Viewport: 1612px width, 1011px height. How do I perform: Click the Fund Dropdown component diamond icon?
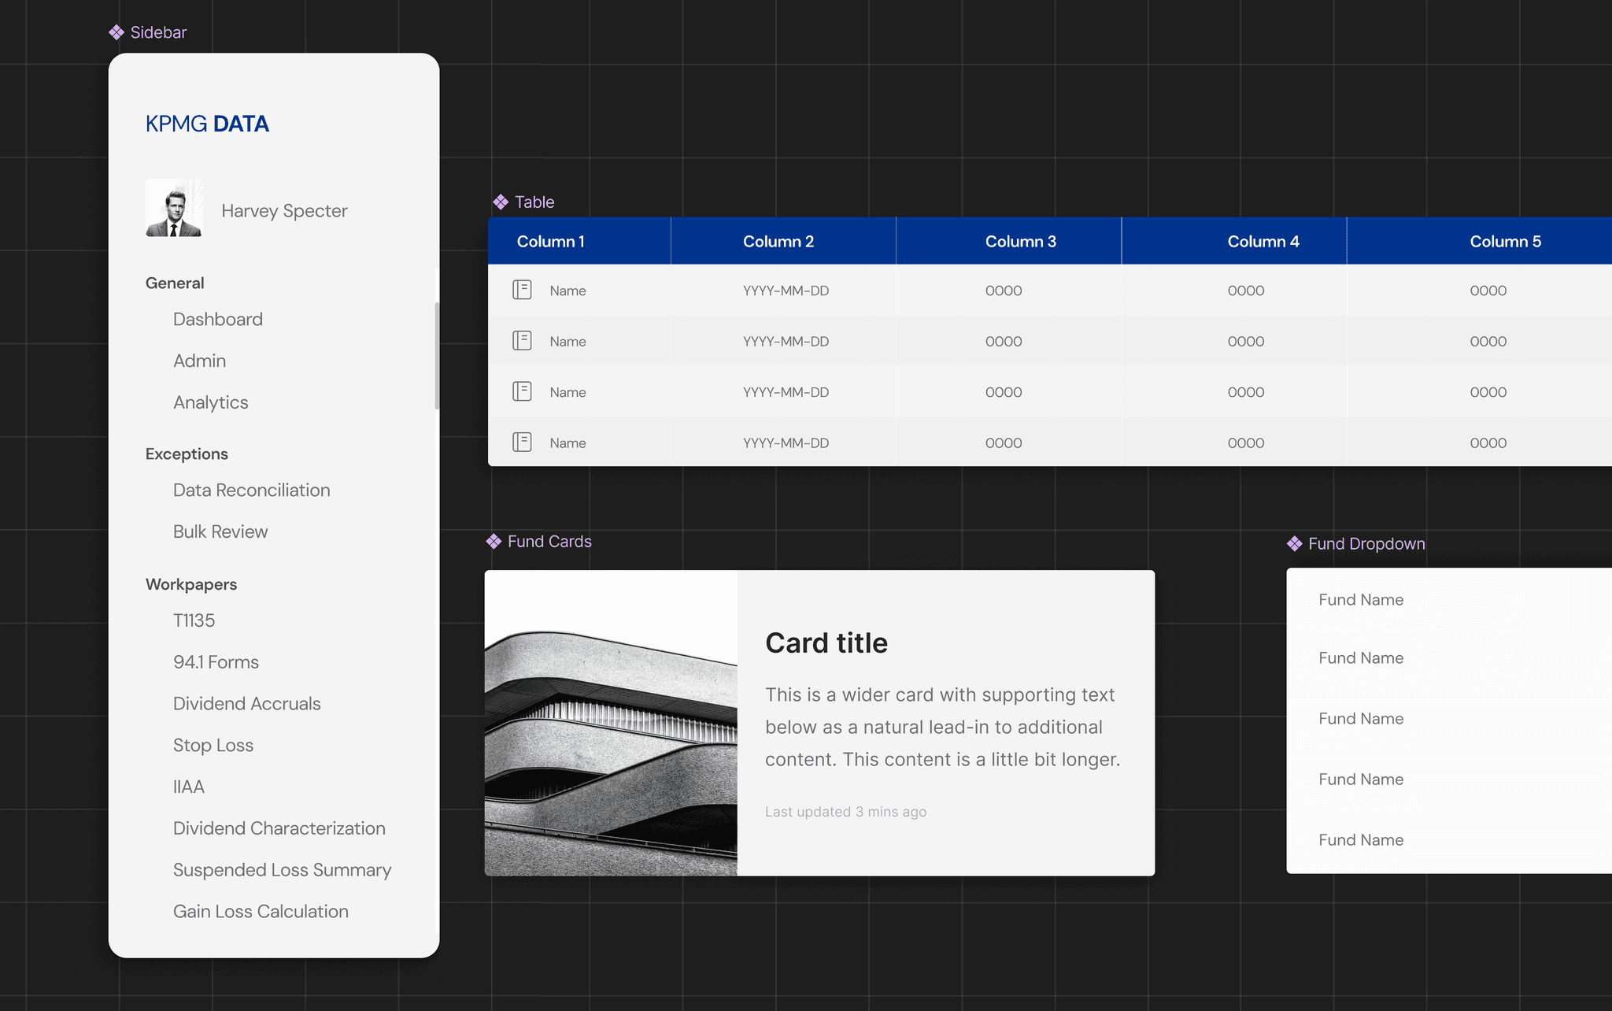(1294, 544)
